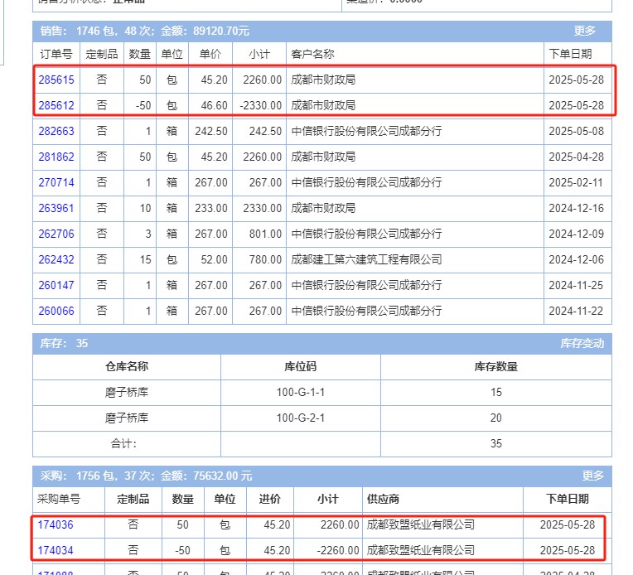
Task: Open sales order 270714
Action: pos(56,182)
